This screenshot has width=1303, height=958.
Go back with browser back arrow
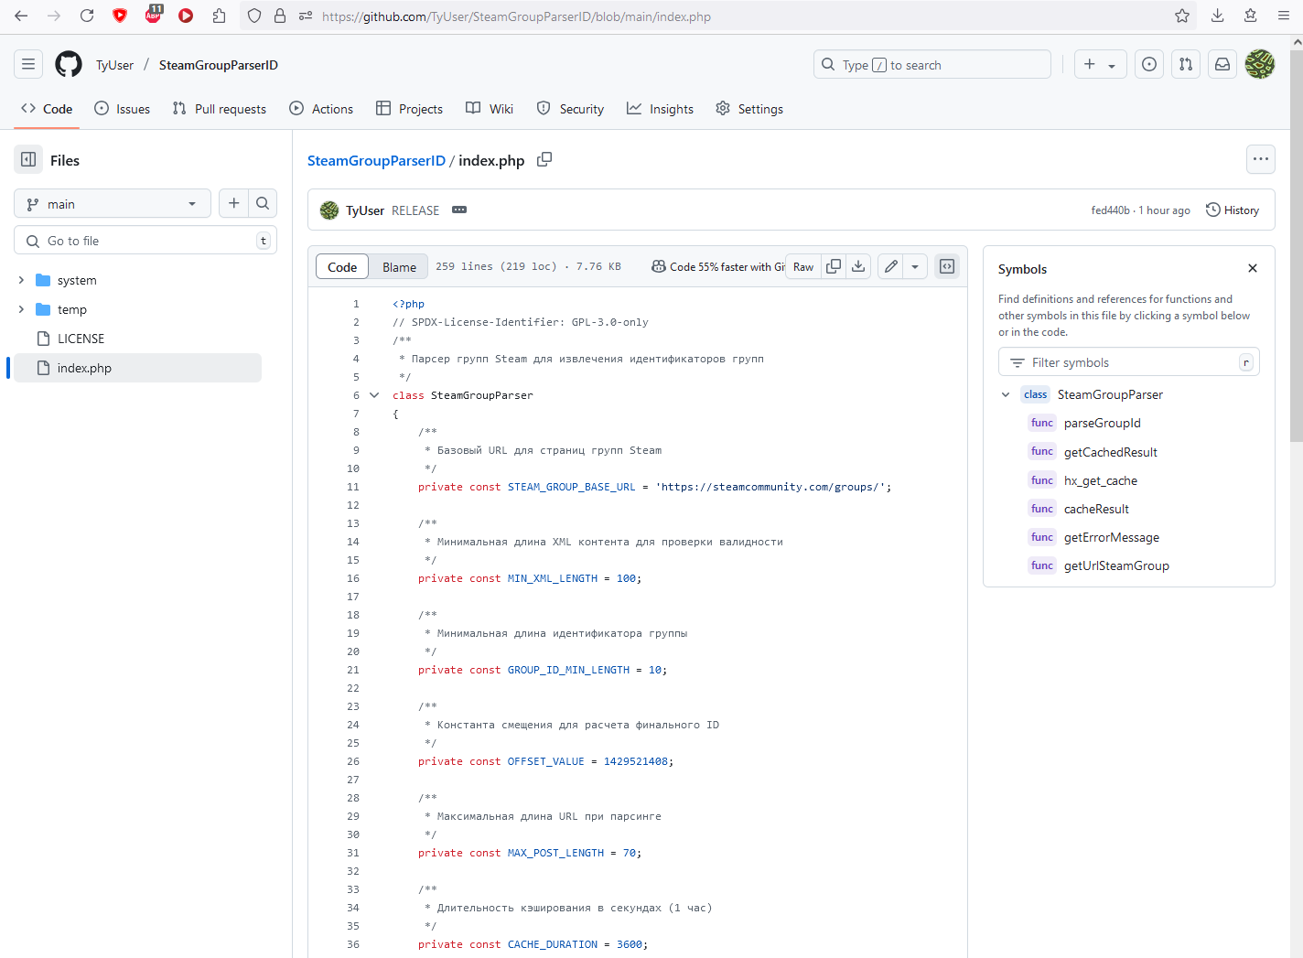[x=21, y=16]
